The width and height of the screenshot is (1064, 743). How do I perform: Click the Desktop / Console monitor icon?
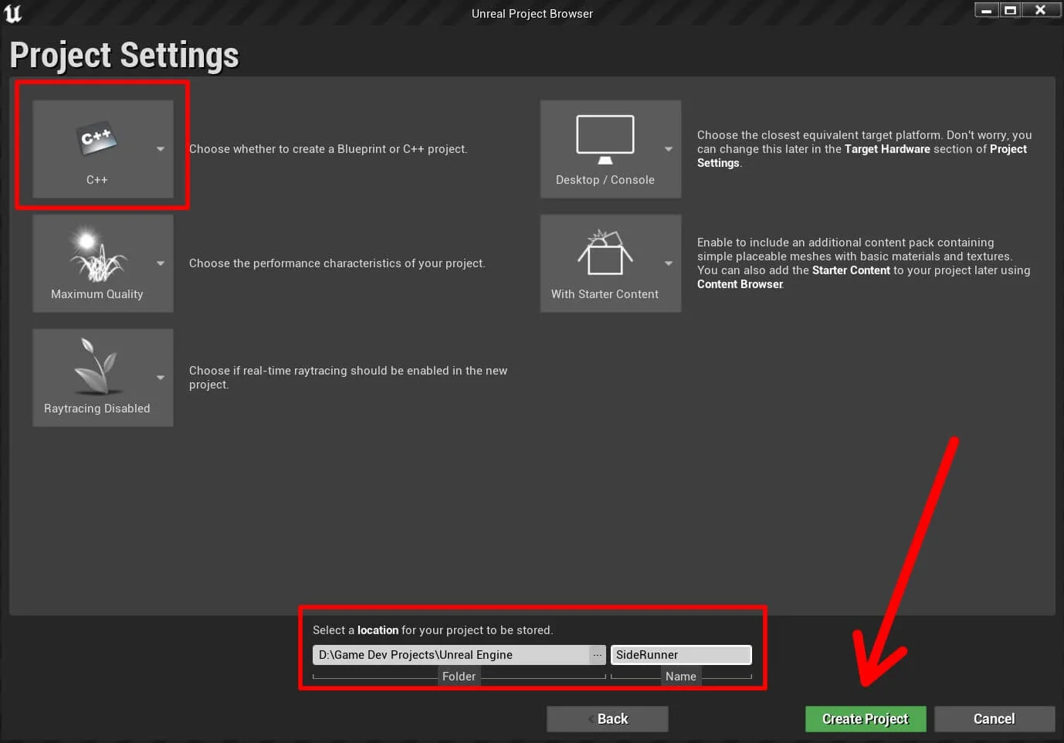[605, 140]
